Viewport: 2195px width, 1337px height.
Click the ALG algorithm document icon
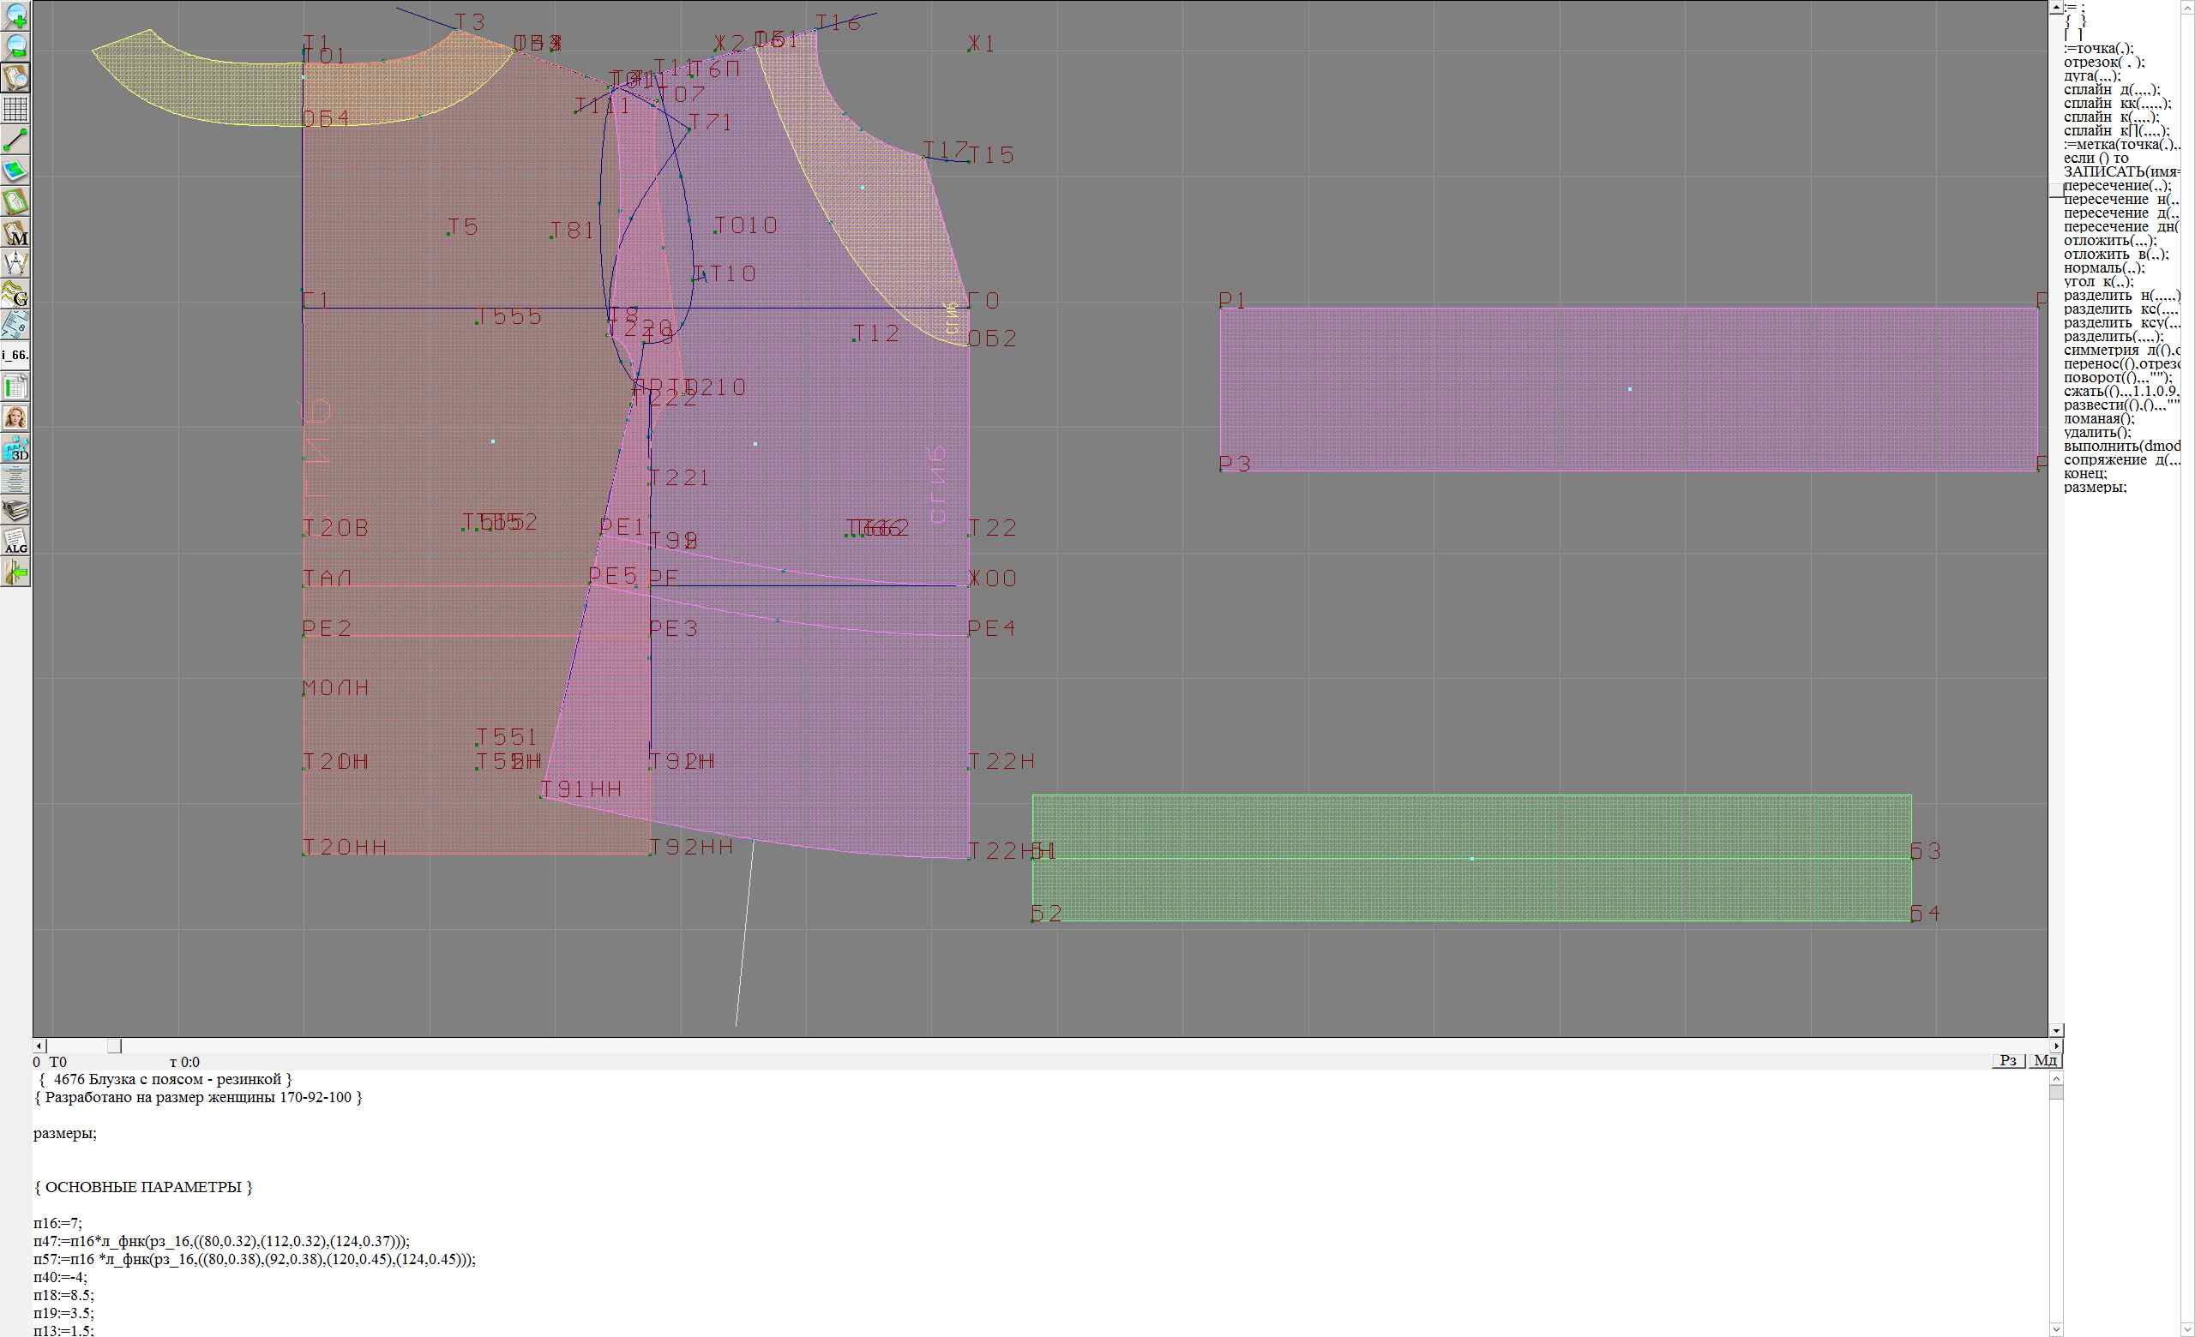[x=16, y=541]
